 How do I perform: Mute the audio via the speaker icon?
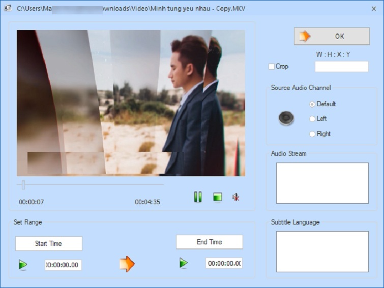[236, 197]
